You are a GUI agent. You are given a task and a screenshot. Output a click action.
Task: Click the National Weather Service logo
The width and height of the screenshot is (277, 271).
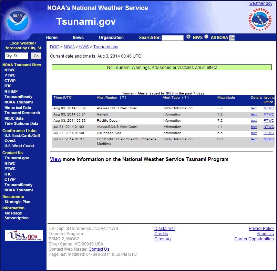[260, 19]
